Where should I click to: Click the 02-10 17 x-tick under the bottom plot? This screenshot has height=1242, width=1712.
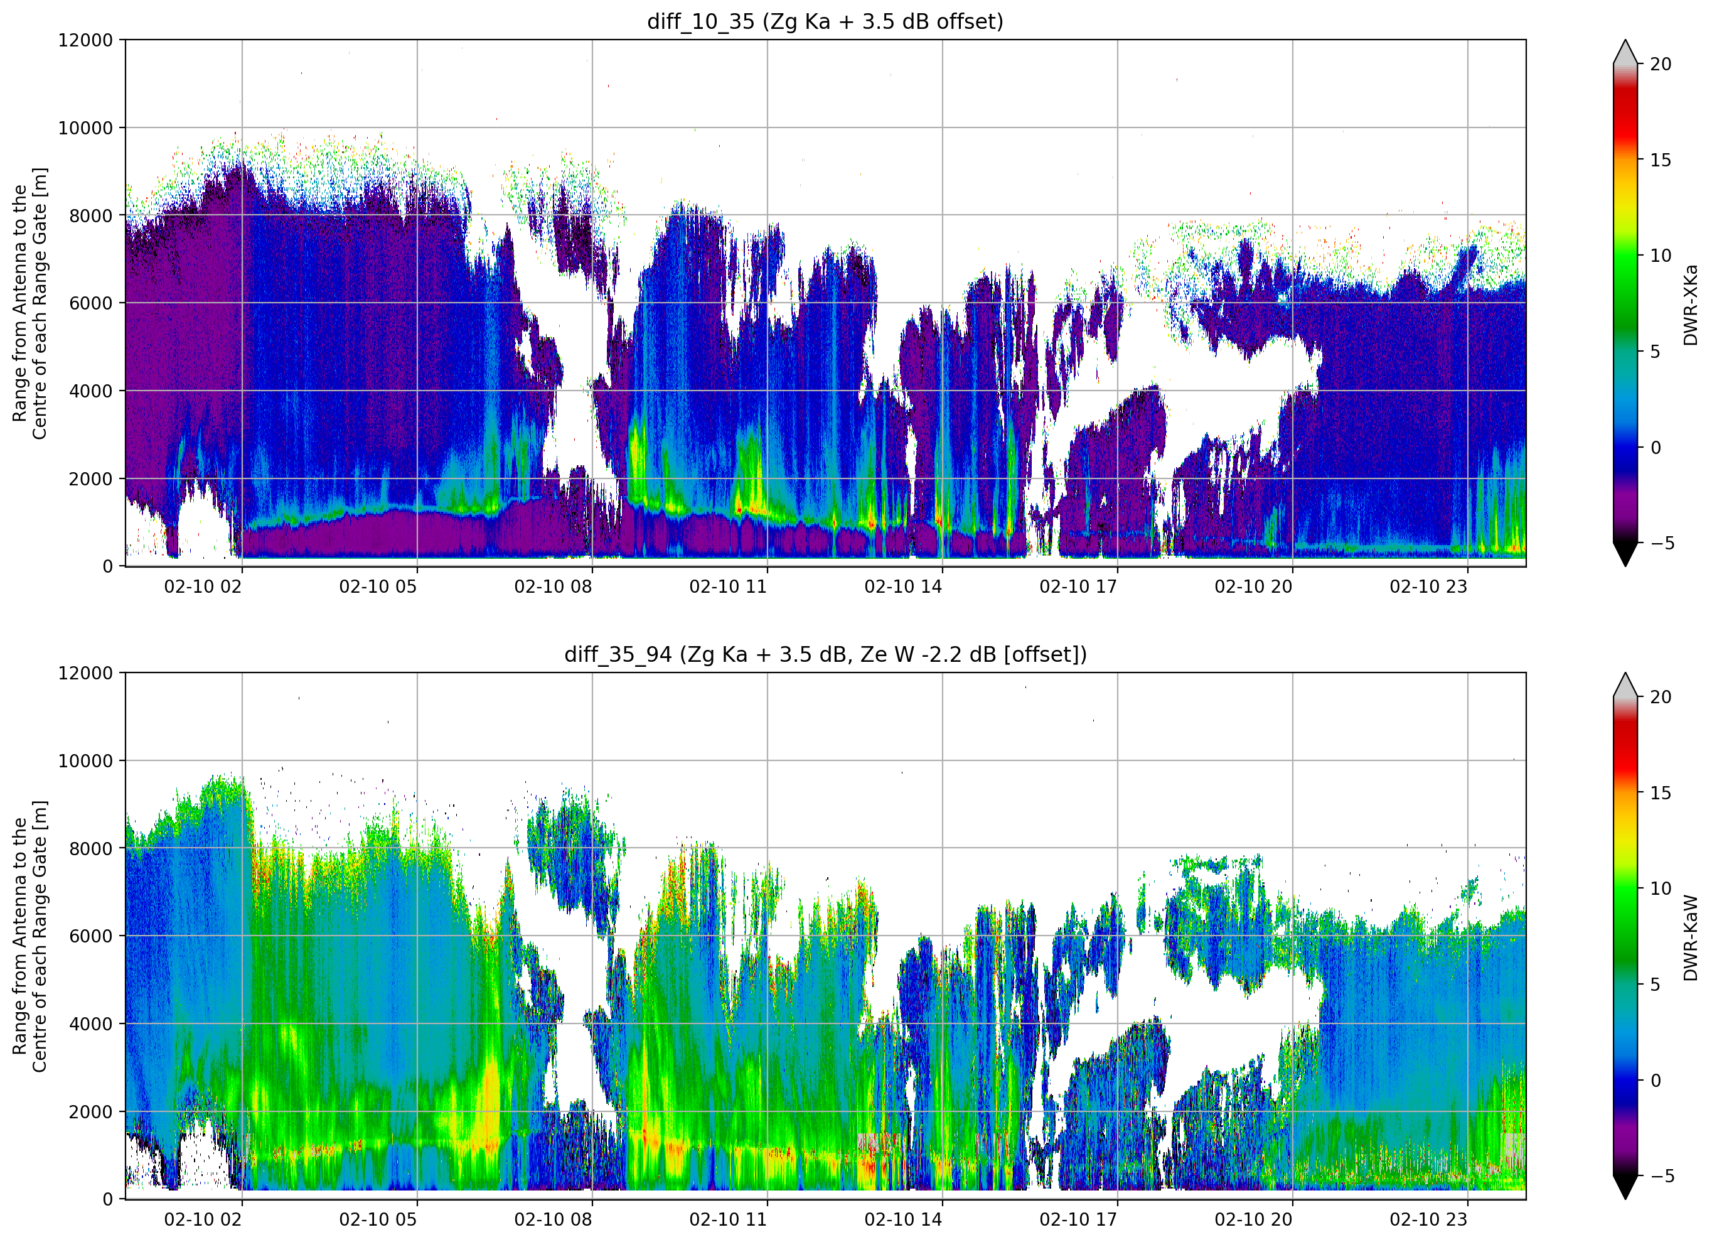pos(1079,1219)
